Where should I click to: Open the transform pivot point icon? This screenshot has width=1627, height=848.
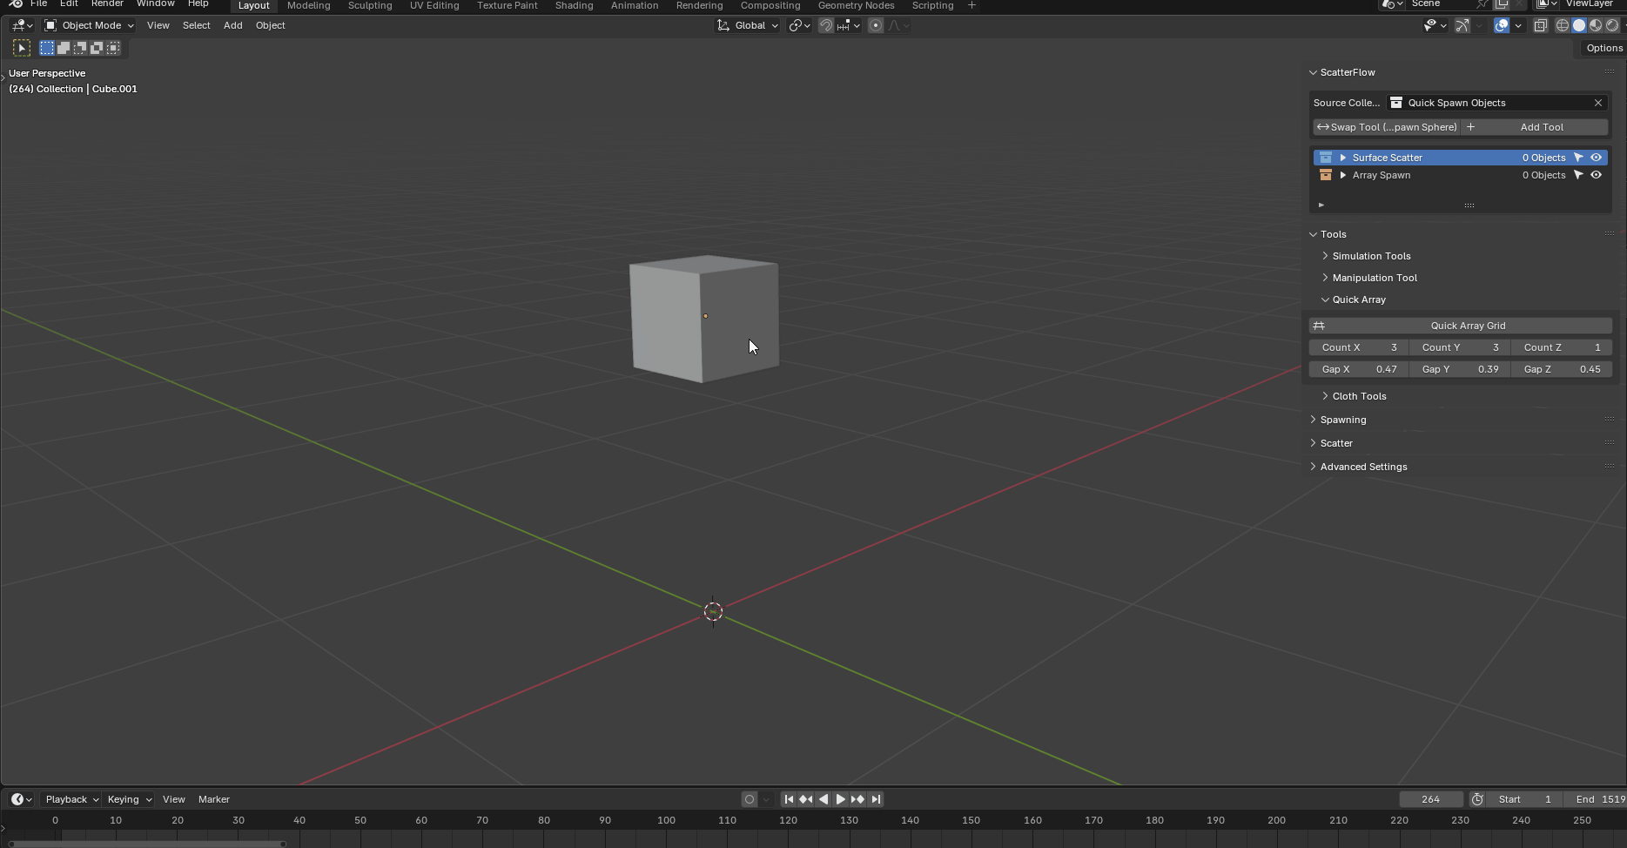pyautogui.click(x=798, y=25)
